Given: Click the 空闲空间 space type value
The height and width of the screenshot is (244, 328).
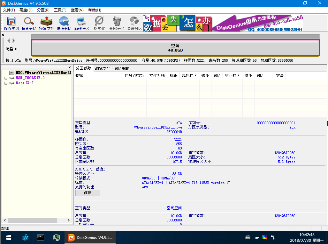Looking at the screenshot, I should (174, 208).
